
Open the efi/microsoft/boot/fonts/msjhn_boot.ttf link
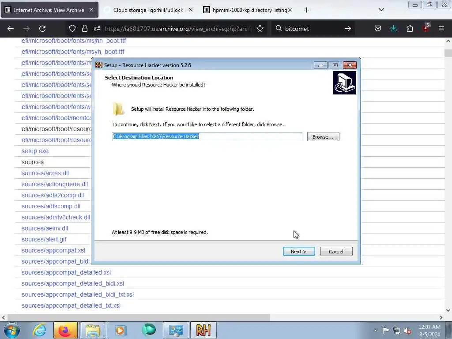coord(74,41)
